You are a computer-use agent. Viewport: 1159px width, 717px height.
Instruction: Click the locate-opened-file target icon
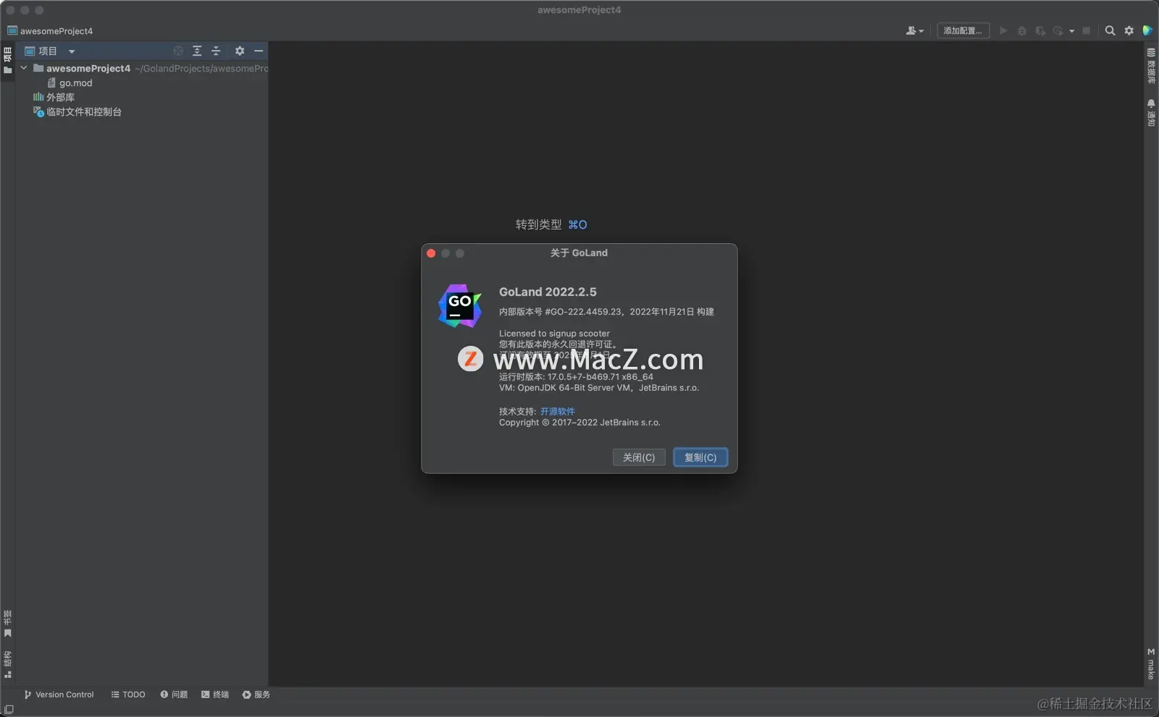pyautogui.click(x=178, y=51)
